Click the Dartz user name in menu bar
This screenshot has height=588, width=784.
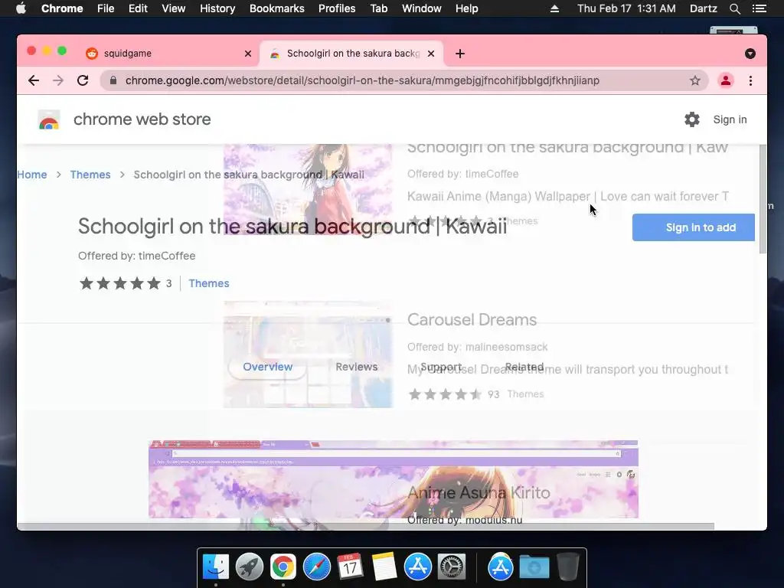tap(704, 8)
